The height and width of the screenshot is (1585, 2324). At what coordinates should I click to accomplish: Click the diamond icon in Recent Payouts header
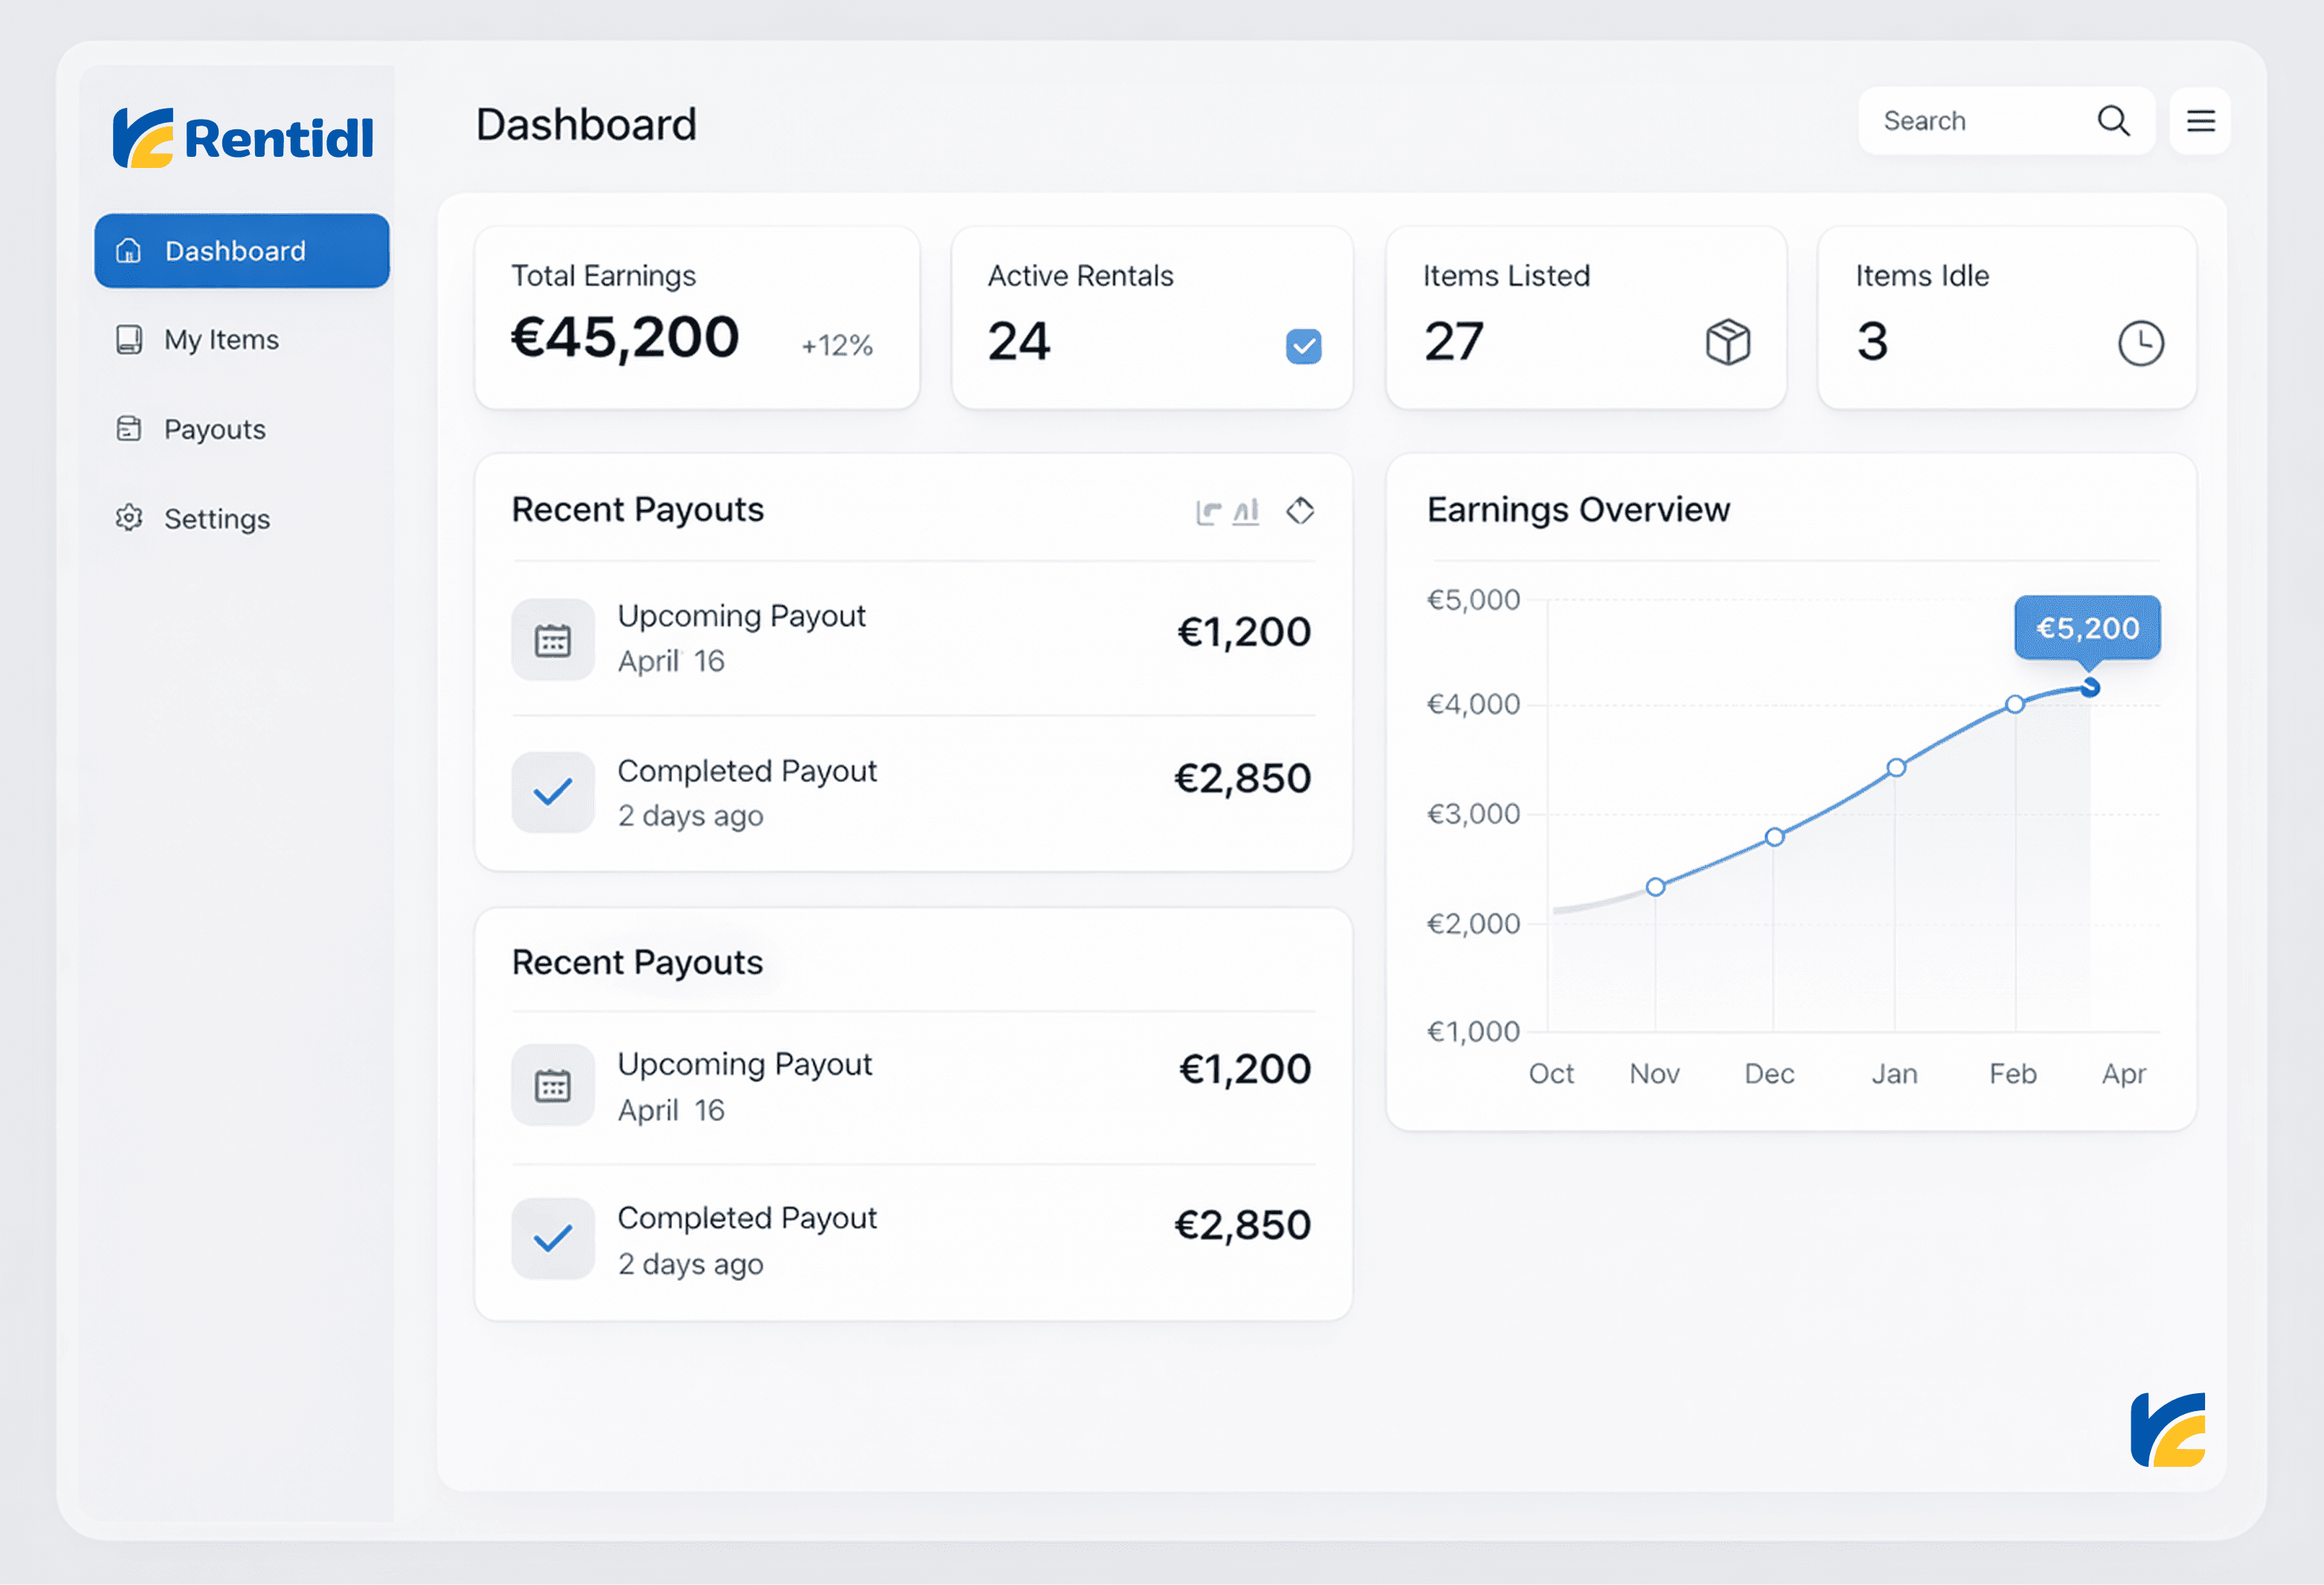tap(1300, 511)
